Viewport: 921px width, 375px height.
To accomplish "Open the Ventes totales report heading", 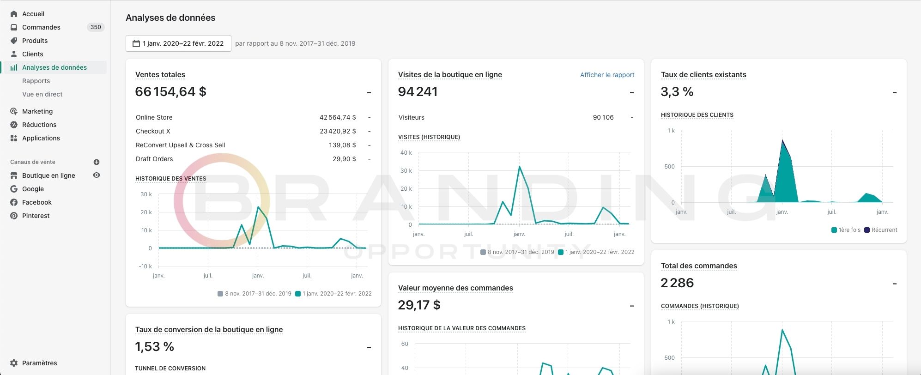I will pyautogui.click(x=160, y=75).
